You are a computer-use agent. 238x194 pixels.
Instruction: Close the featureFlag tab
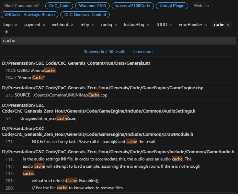click(148, 25)
